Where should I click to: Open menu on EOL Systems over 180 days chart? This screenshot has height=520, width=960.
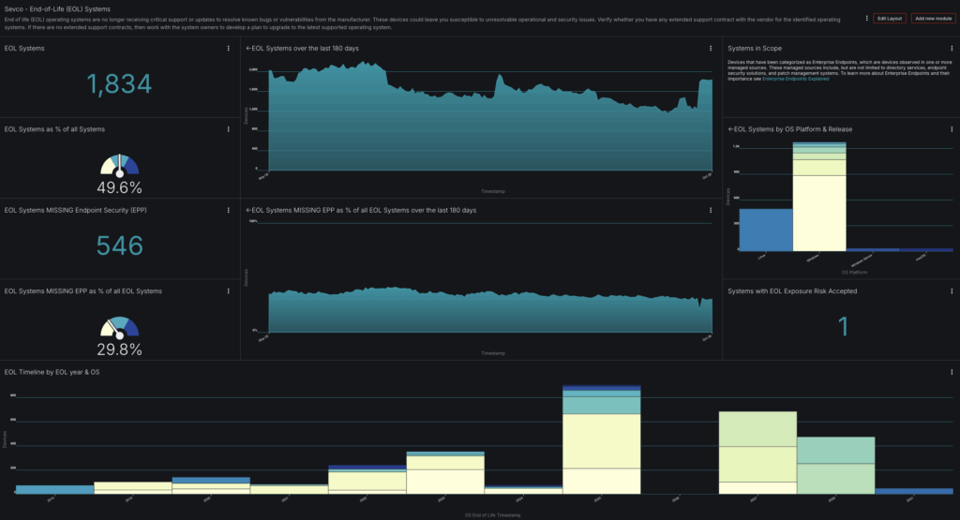(x=711, y=48)
